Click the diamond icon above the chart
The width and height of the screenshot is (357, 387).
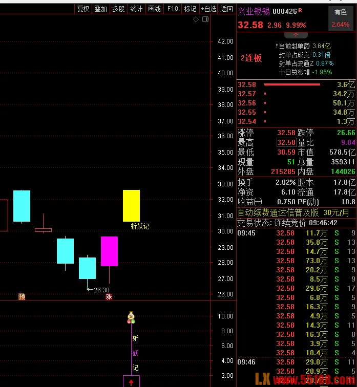196,19
